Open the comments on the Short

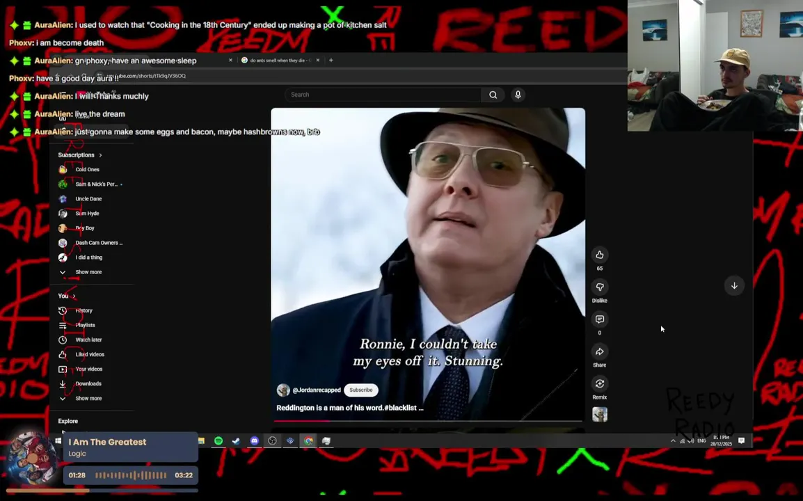(600, 319)
